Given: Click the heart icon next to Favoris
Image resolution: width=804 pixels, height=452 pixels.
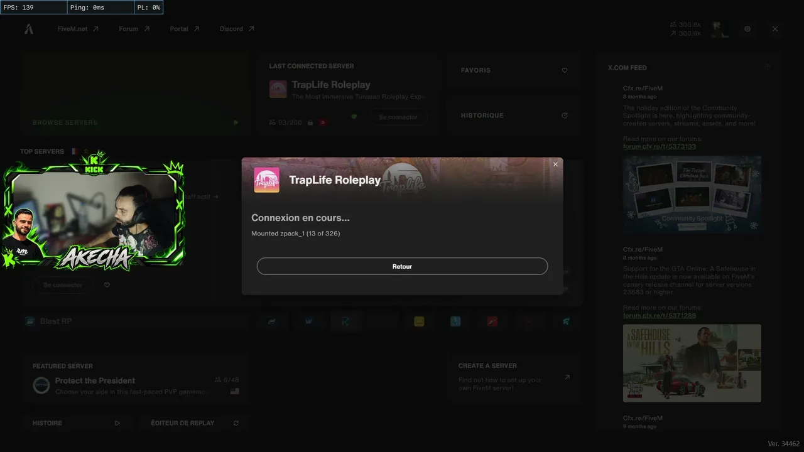Looking at the screenshot, I should (565, 70).
